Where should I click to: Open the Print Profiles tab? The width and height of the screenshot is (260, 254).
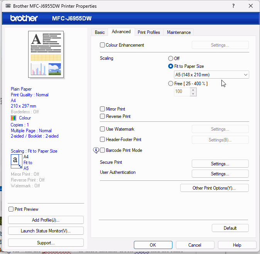point(149,32)
